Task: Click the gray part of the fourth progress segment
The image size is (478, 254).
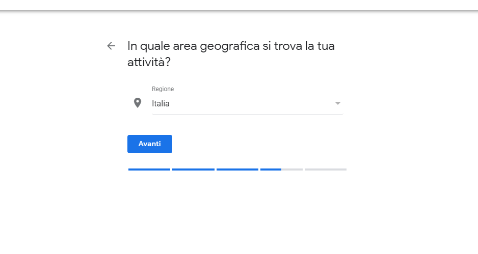Action: point(292,170)
